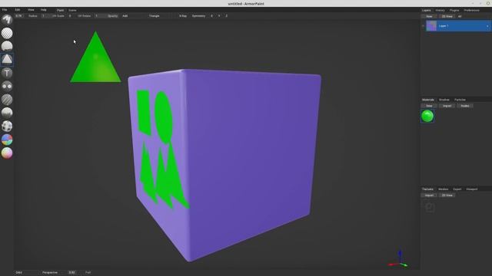492x276 pixels.
Task: Click New in the Layers panel
Action: pos(429,16)
